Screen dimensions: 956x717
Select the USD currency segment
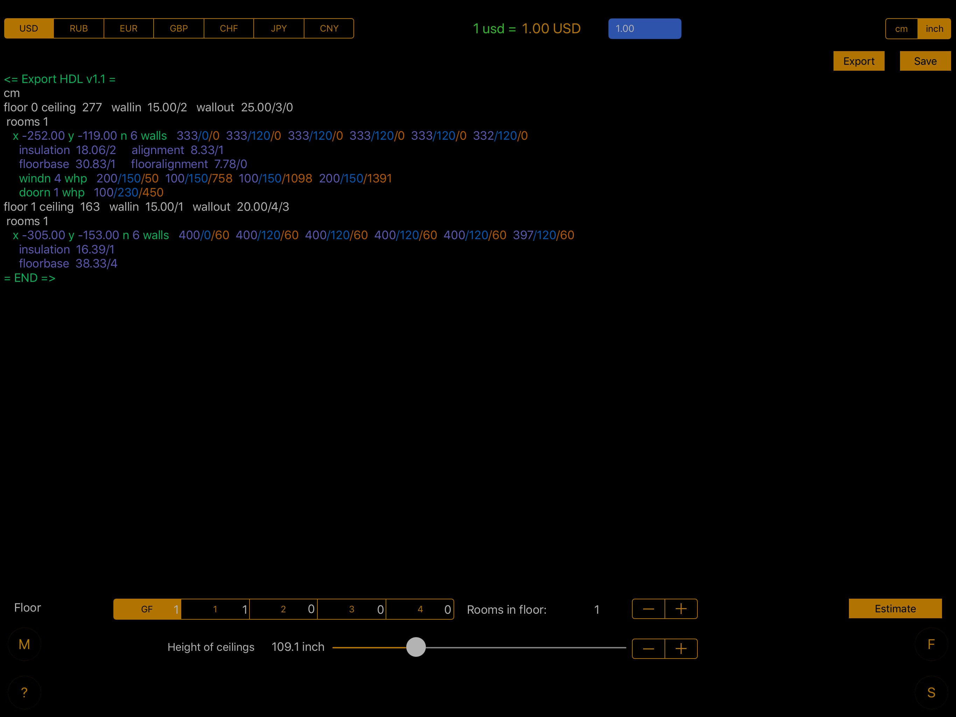(x=29, y=29)
